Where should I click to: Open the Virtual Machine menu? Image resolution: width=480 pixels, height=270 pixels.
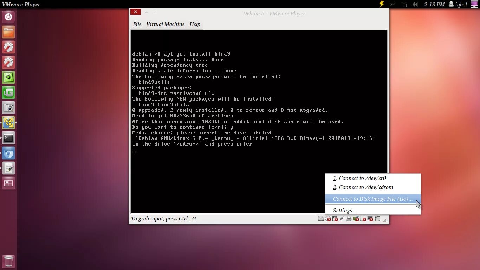(x=165, y=24)
